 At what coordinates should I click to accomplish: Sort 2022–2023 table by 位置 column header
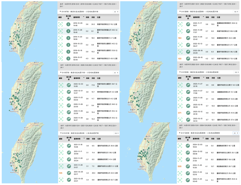point(219,78)
